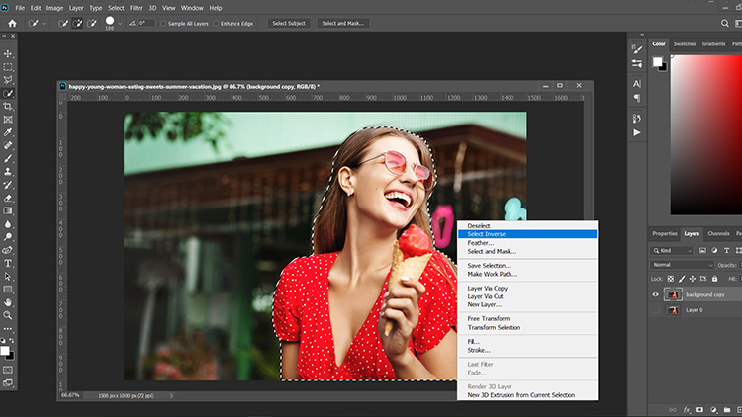Select the Blur tool
Viewport: 742px width, 417px height.
point(8,224)
